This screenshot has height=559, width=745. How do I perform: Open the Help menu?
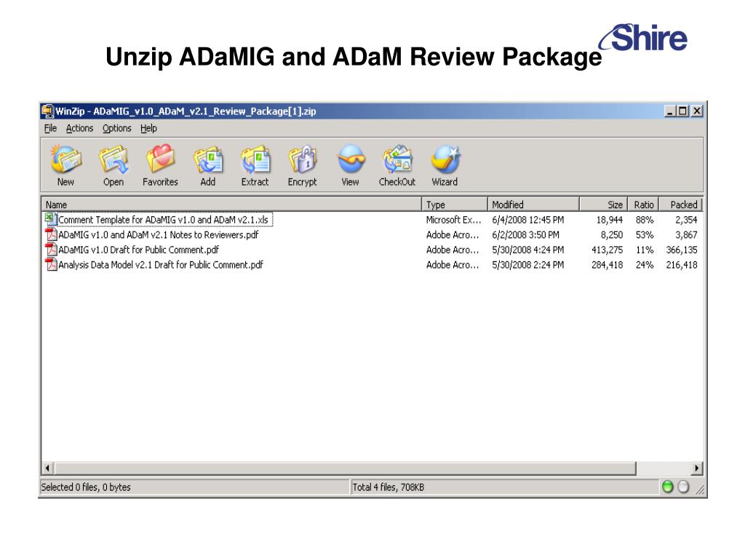click(x=148, y=128)
